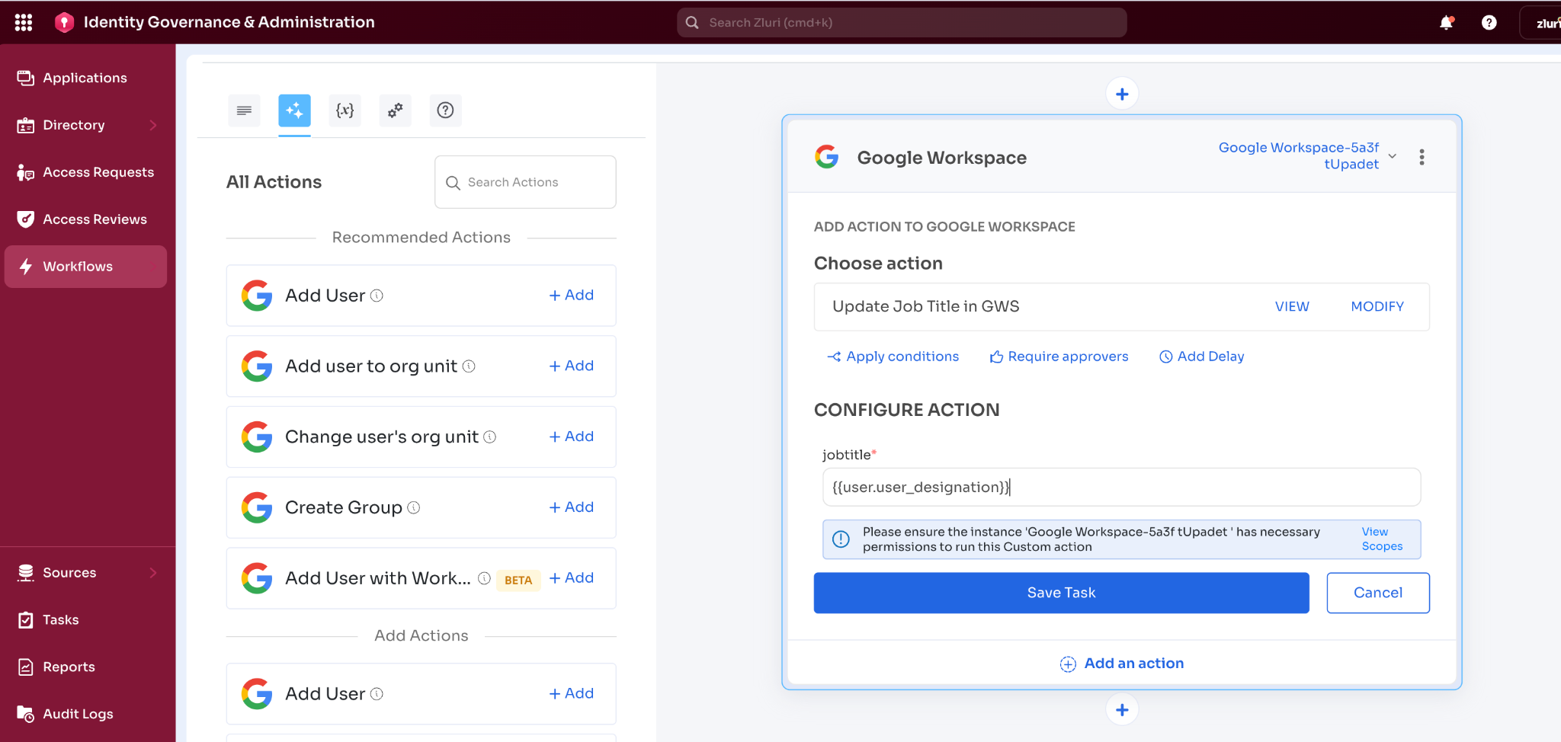This screenshot has height=742, width=1561.
Task: Show info for Create Group
Action: pos(414,507)
